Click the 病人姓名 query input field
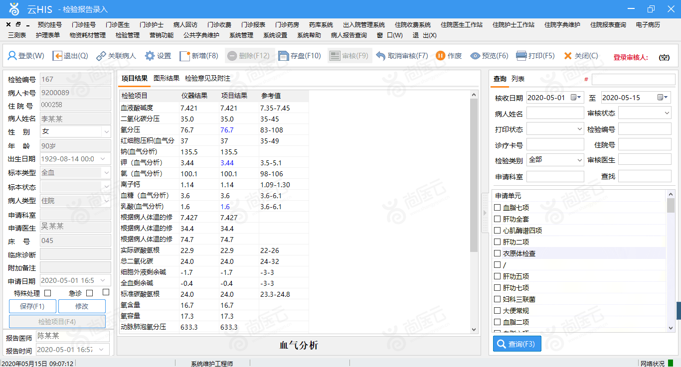 [555, 113]
